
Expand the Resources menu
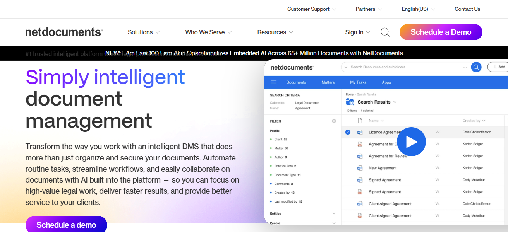[x=275, y=32]
